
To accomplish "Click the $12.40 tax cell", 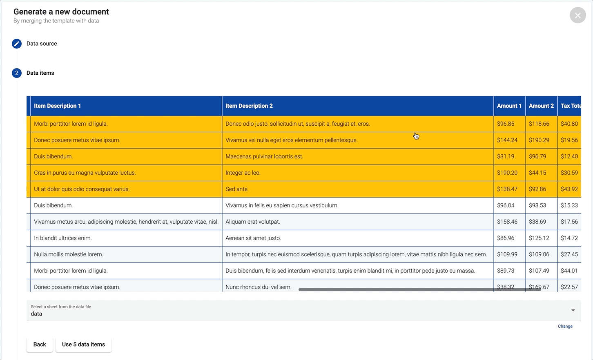I will [569, 157].
